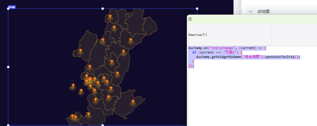The image size is (317, 126).
Task: Click the function() { signature text
Action: coord(197,35)
